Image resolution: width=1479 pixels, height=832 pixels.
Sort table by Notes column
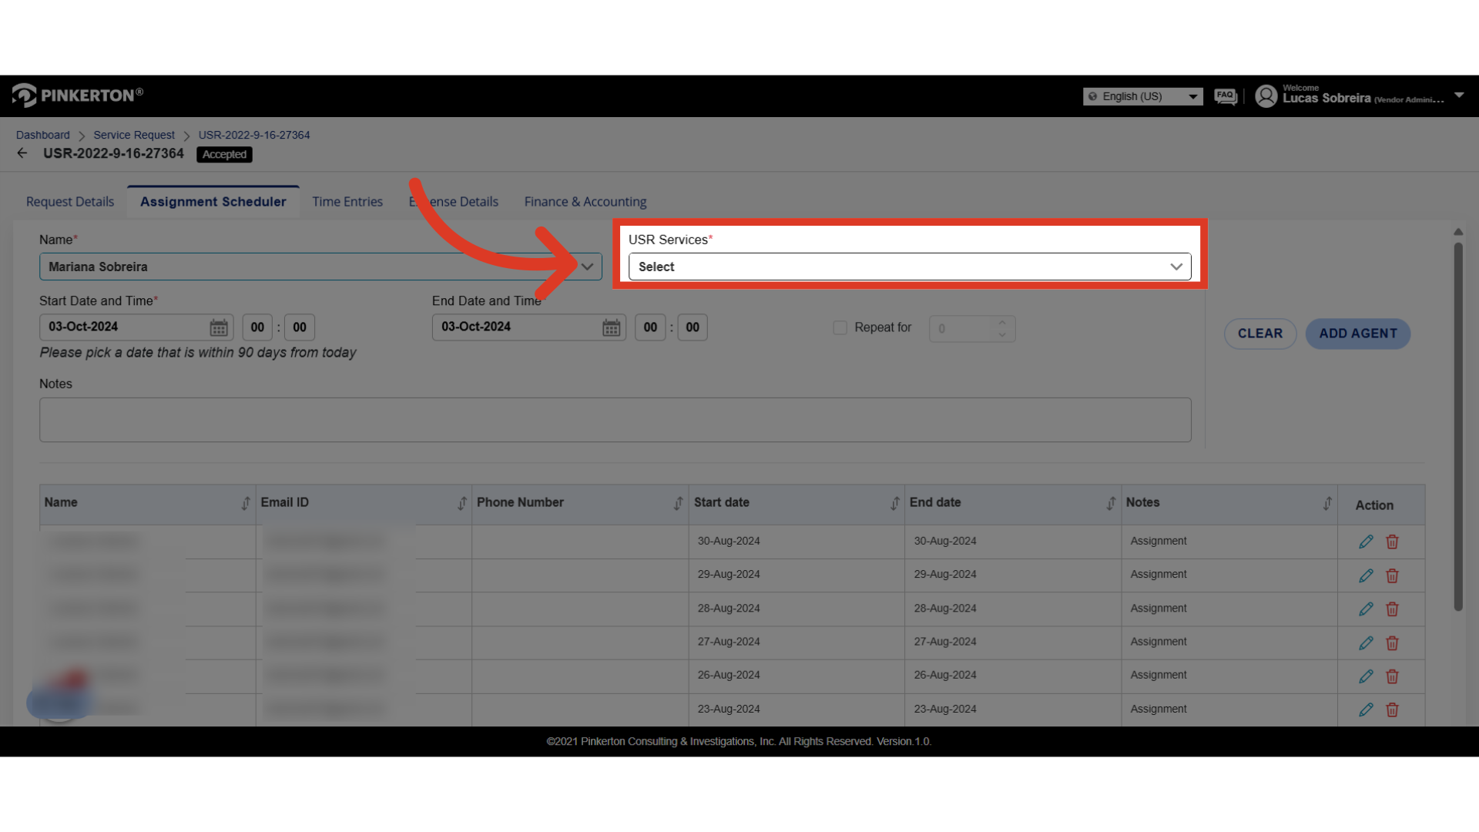(x=1328, y=503)
